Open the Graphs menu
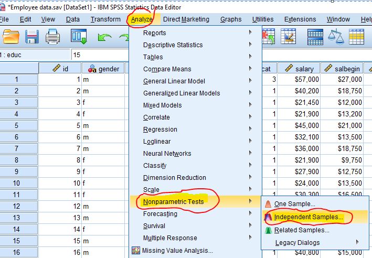Image resolution: width=372 pixels, height=258 pixels. tap(231, 19)
